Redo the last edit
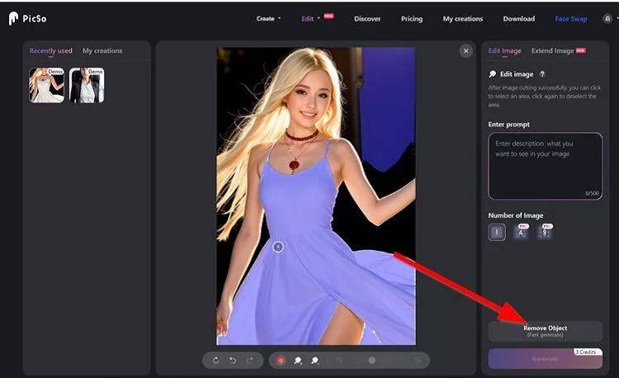The width and height of the screenshot is (619, 378). 250,360
